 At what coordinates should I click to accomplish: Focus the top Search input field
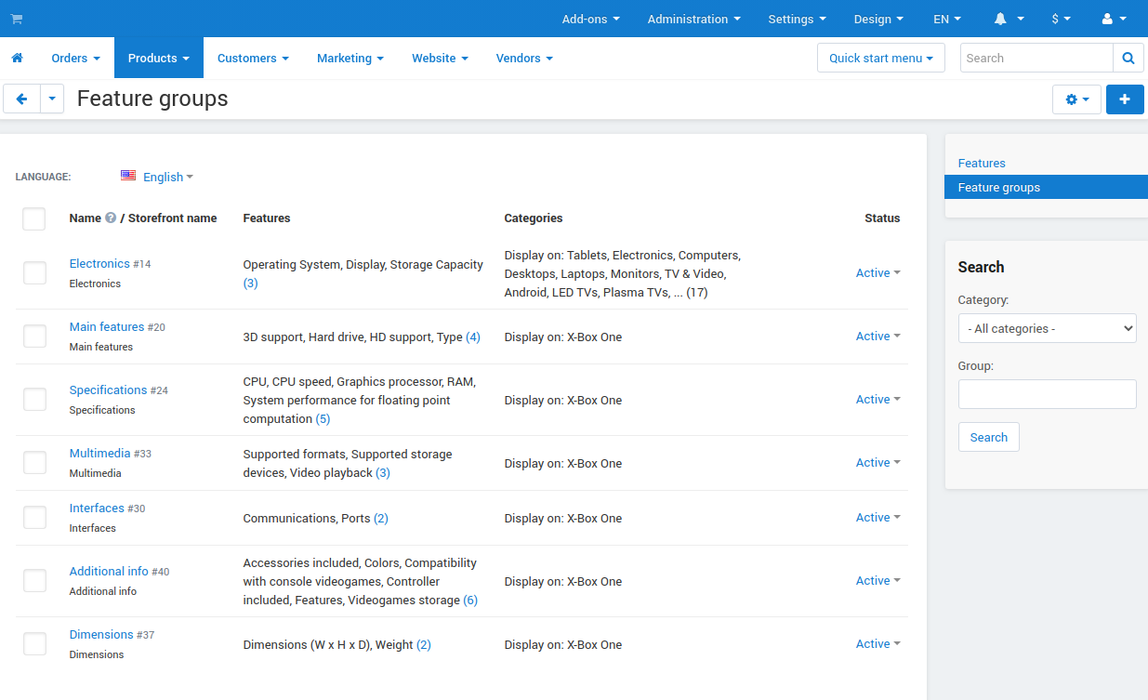pos(1036,58)
